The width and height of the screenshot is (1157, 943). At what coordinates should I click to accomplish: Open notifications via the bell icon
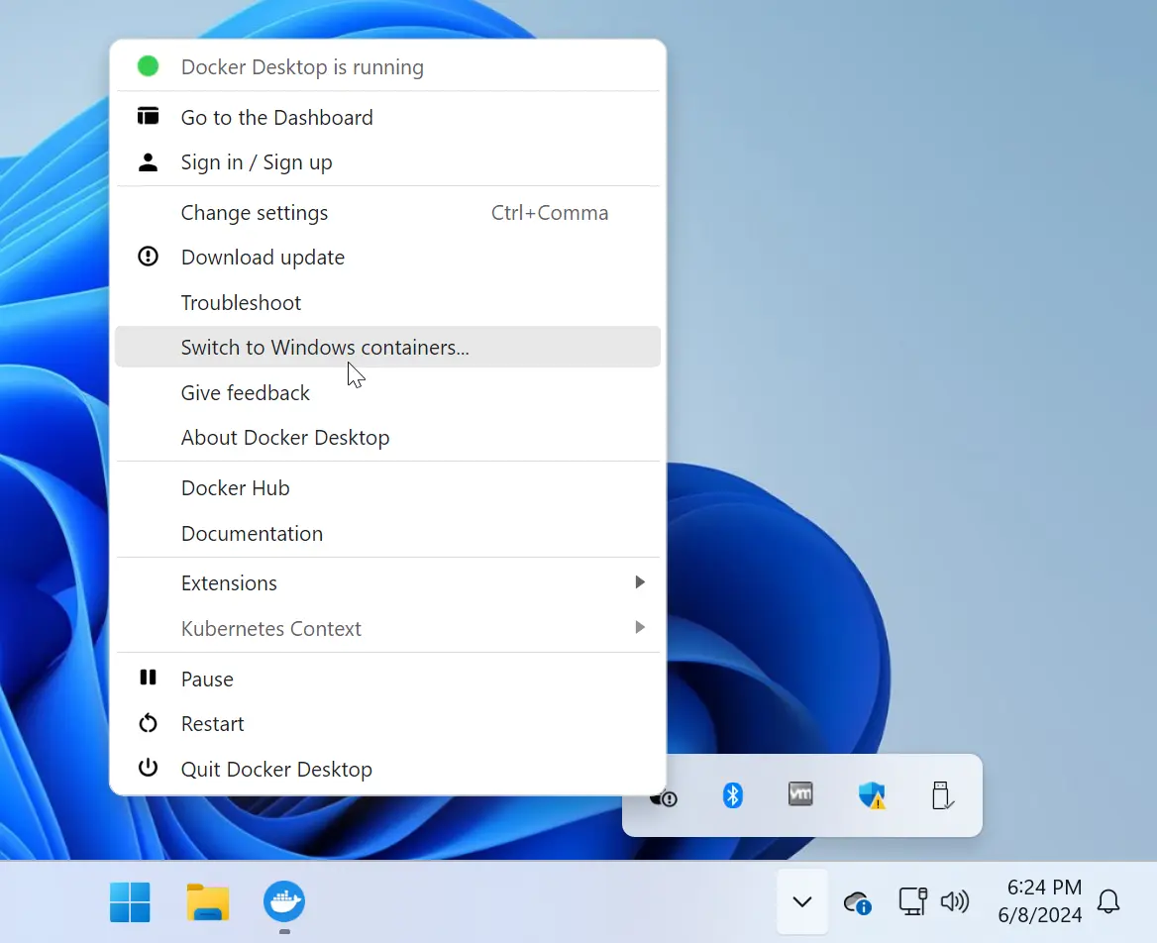pos(1108,901)
